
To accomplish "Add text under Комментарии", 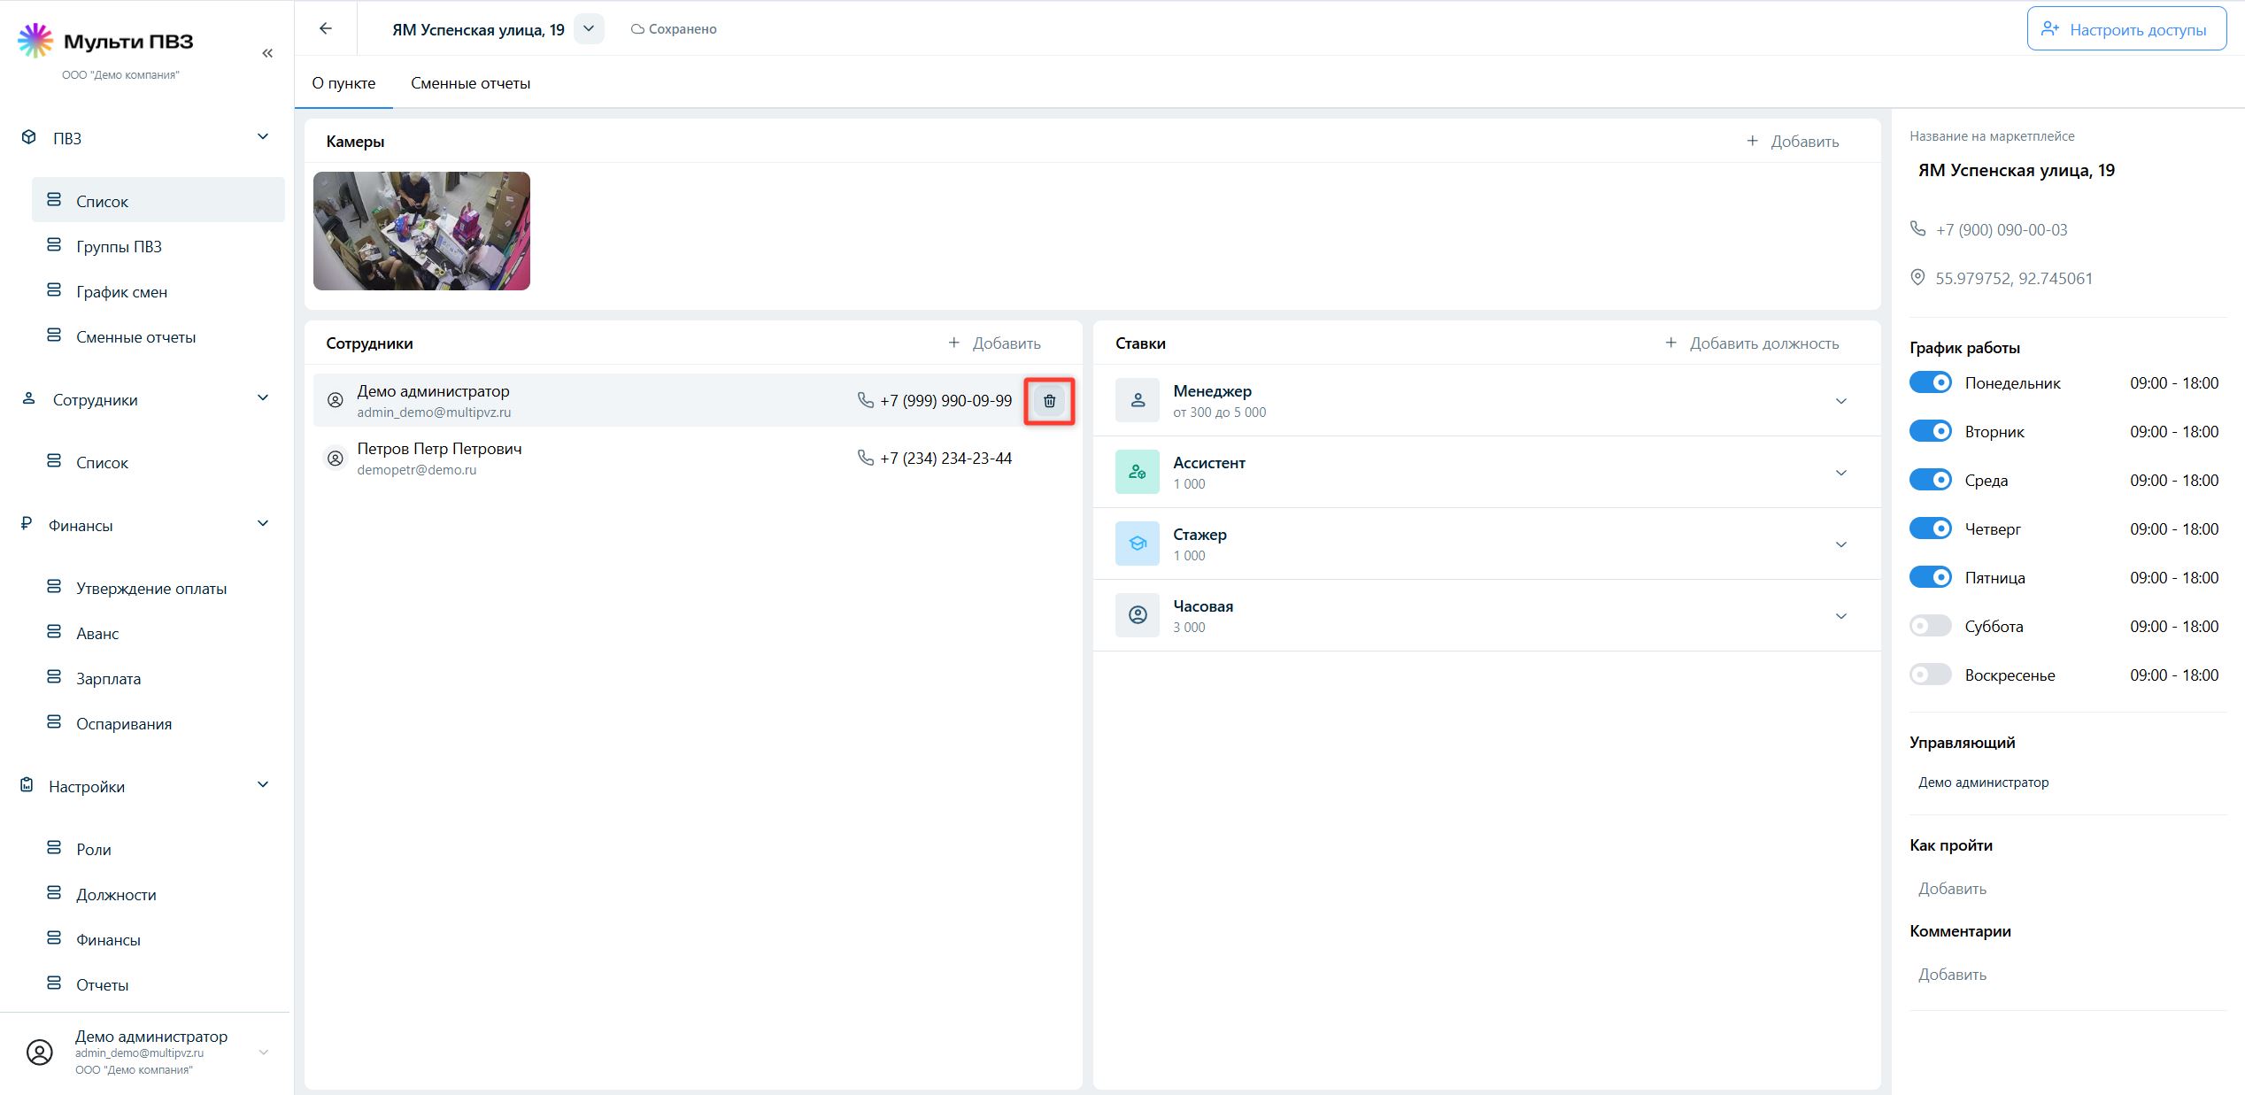I will coord(1952,974).
